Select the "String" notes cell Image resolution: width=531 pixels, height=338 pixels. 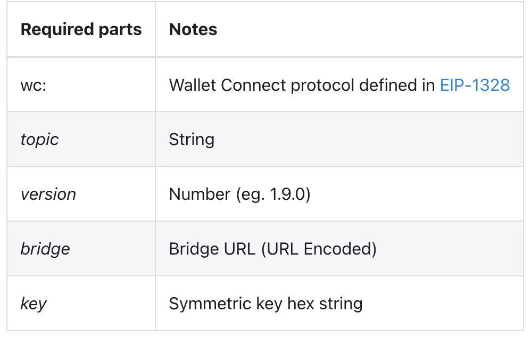192,140
